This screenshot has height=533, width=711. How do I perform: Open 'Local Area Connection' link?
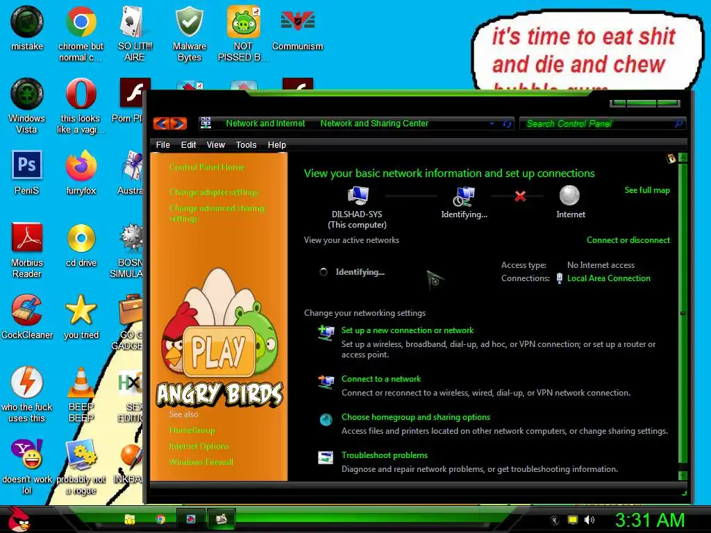pyautogui.click(x=608, y=278)
